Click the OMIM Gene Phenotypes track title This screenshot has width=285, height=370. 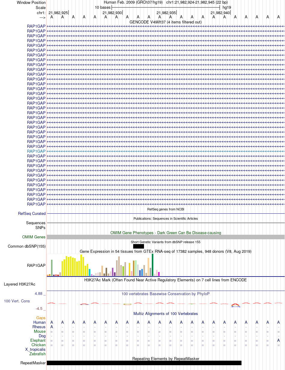coord(166,233)
